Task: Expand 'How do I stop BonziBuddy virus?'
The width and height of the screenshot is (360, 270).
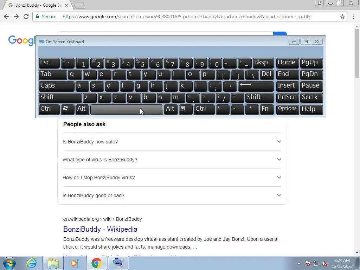Action: tap(172, 178)
